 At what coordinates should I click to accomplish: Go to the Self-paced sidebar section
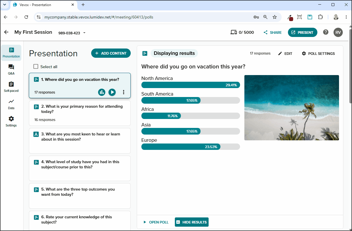(x=11, y=87)
